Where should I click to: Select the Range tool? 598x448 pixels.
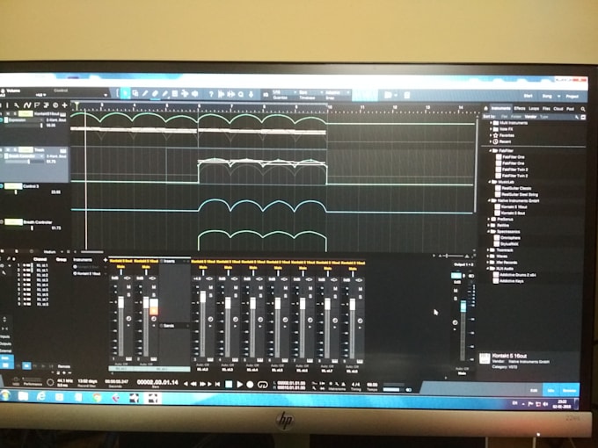[x=135, y=93]
